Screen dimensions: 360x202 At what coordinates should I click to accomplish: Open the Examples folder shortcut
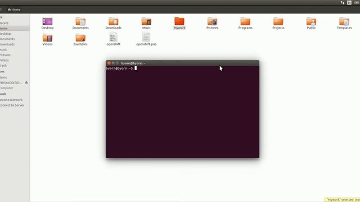[80, 38]
